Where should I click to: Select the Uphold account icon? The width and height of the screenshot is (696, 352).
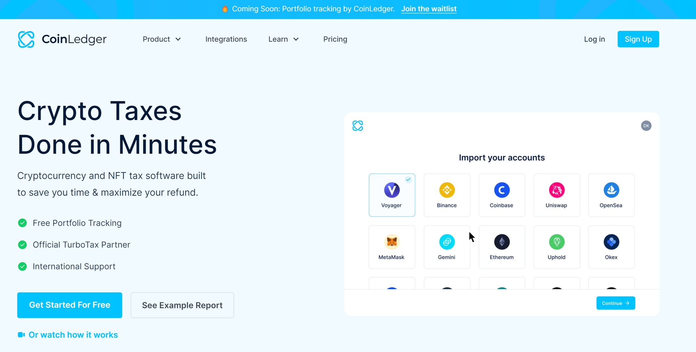pos(557,242)
